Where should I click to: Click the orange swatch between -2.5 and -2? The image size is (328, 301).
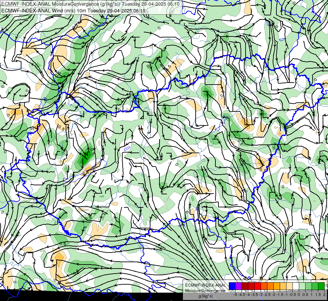tap(270, 286)
